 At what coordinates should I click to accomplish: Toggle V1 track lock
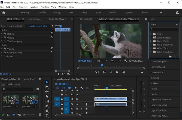coord(62,99)
